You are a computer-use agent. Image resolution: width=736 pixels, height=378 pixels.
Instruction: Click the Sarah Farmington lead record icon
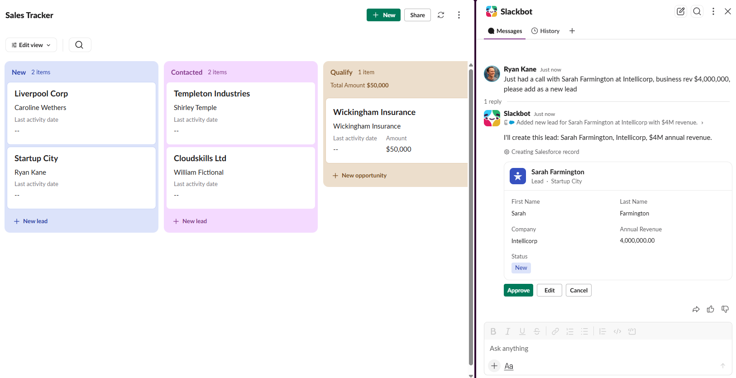pyautogui.click(x=518, y=176)
